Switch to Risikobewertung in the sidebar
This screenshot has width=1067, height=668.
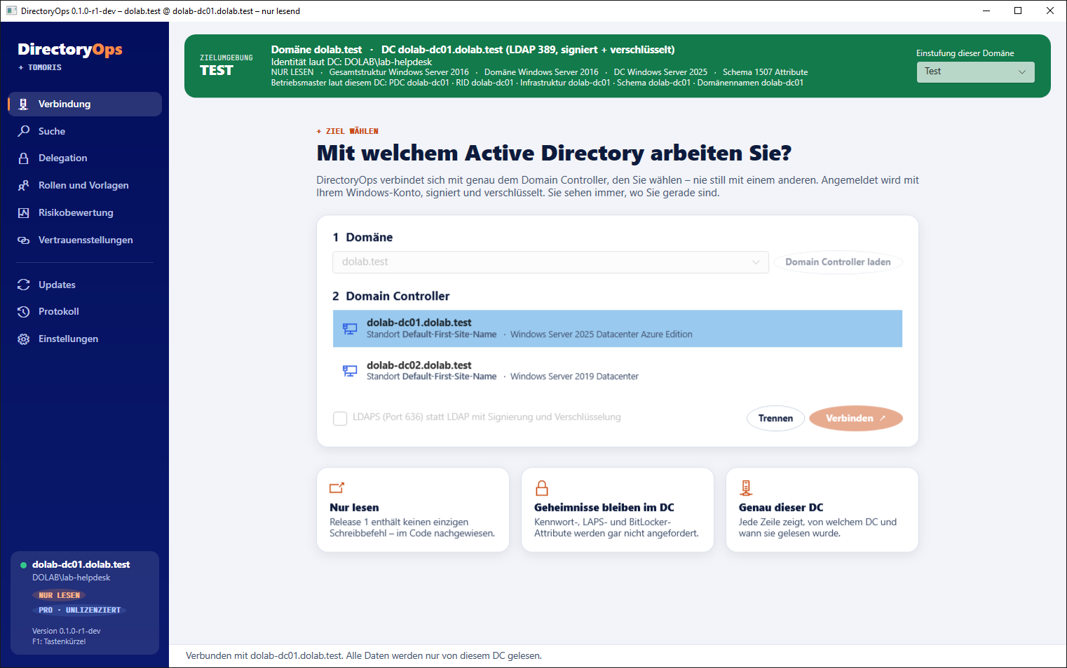coord(85,212)
